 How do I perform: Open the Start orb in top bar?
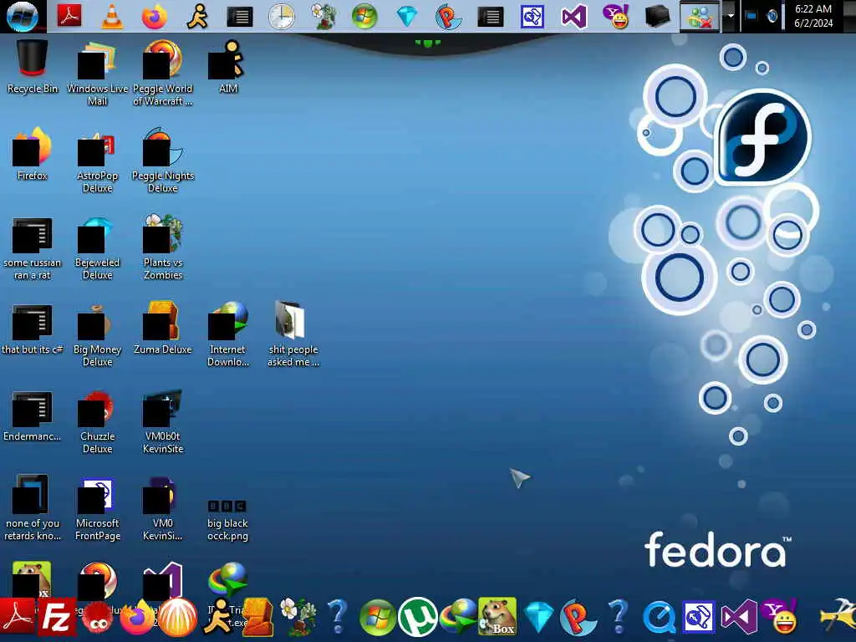tap(23, 16)
